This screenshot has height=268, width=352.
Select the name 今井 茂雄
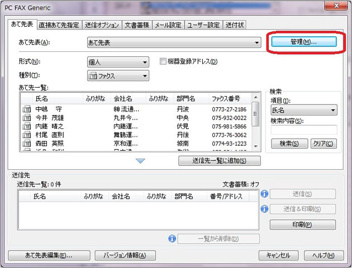click(50, 118)
